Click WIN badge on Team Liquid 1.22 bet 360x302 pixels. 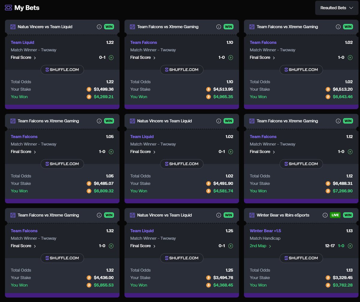coord(109,27)
